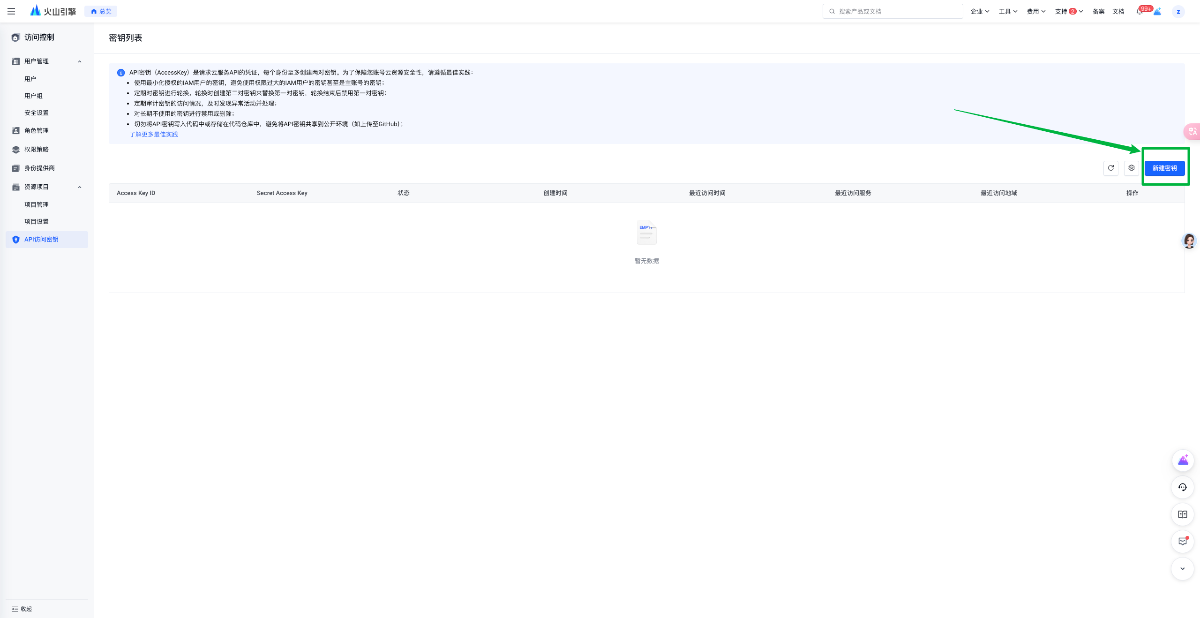Open table column settings gear icon
The height and width of the screenshot is (618, 1200).
coord(1131,168)
